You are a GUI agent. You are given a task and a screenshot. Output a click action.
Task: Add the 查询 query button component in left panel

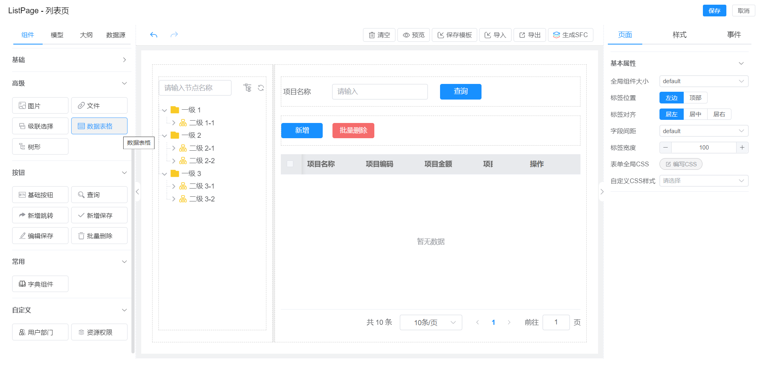[x=99, y=194]
